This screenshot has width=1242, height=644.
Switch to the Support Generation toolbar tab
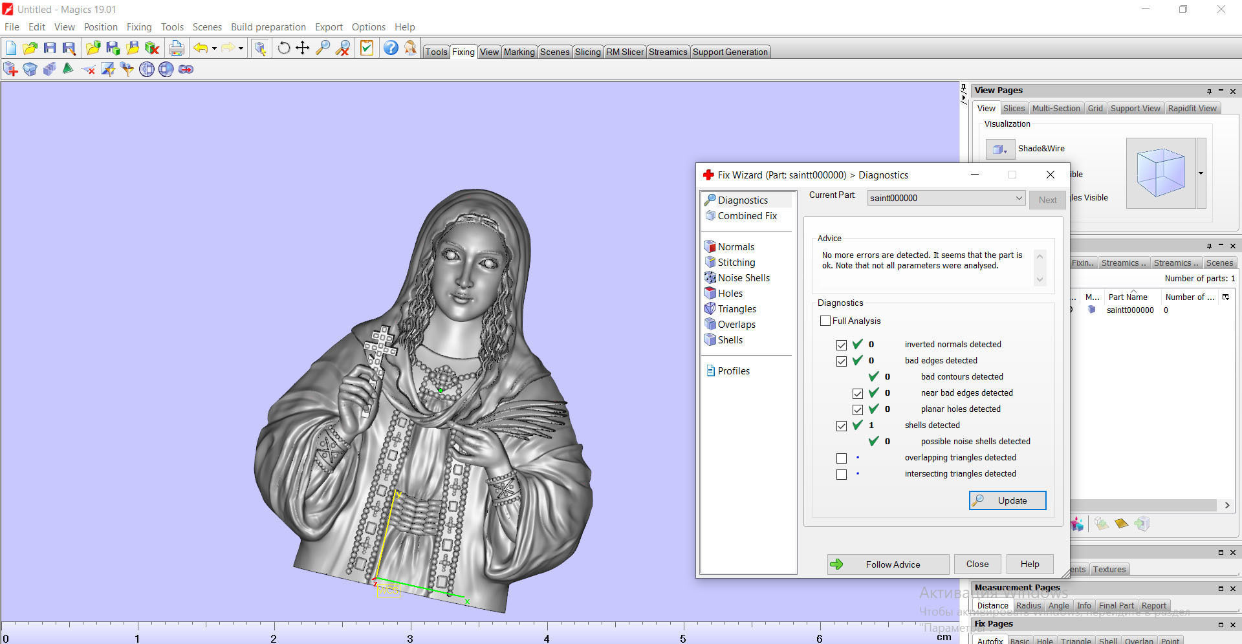(x=730, y=52)
